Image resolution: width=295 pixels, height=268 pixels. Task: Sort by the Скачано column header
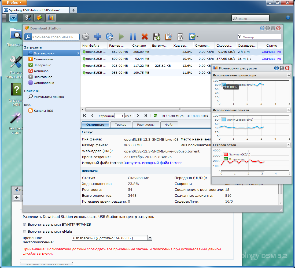tap(139, 46)
